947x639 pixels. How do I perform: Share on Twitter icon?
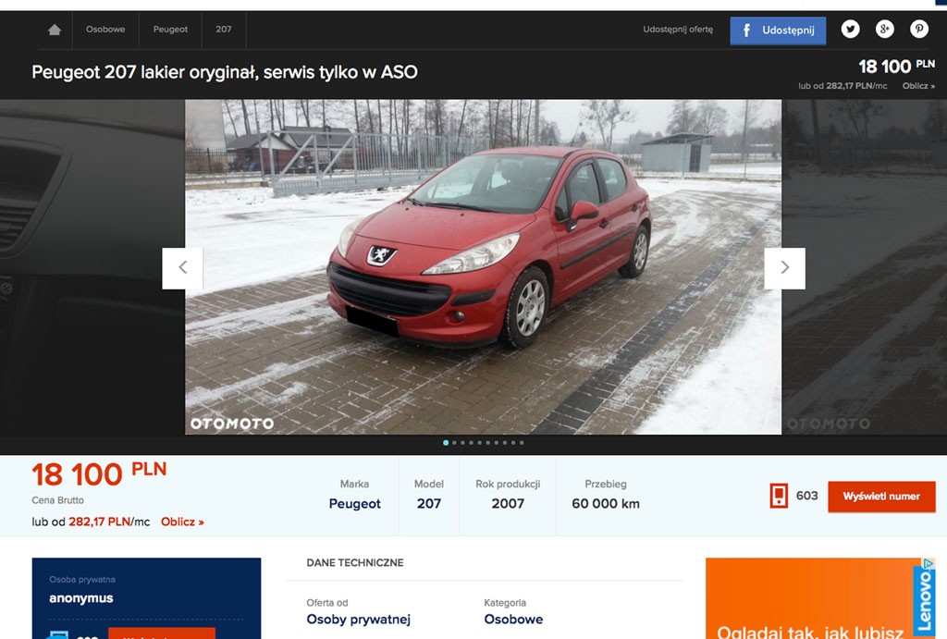[851, 29]
